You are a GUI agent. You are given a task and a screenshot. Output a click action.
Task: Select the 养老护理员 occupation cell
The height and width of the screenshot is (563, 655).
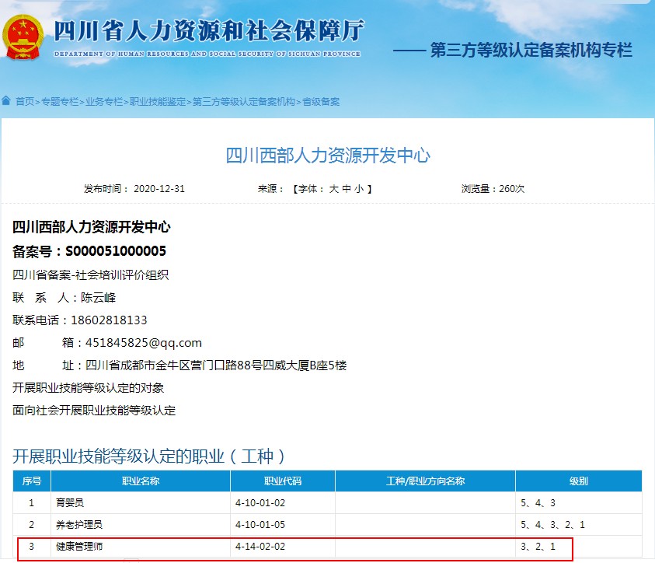pyautogui.click(x=78, y=525)
